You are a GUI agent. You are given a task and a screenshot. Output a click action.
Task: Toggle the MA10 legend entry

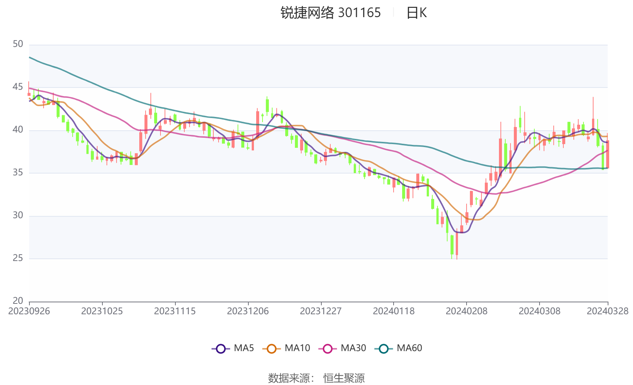[x=286, y=348]
